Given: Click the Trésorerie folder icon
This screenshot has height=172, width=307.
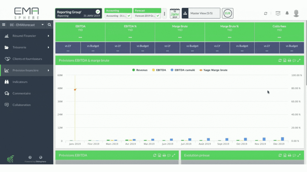Looking at the screenshot, I should coord(7,47).
